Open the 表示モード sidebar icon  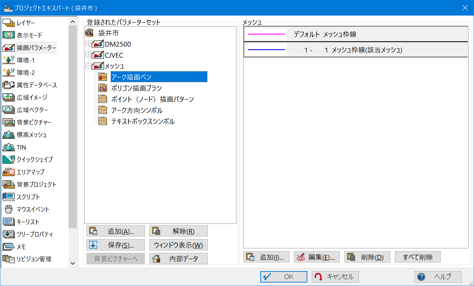(8, 35)
